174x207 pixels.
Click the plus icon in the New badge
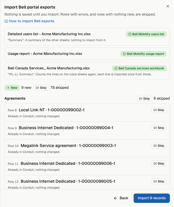(8, 88)
